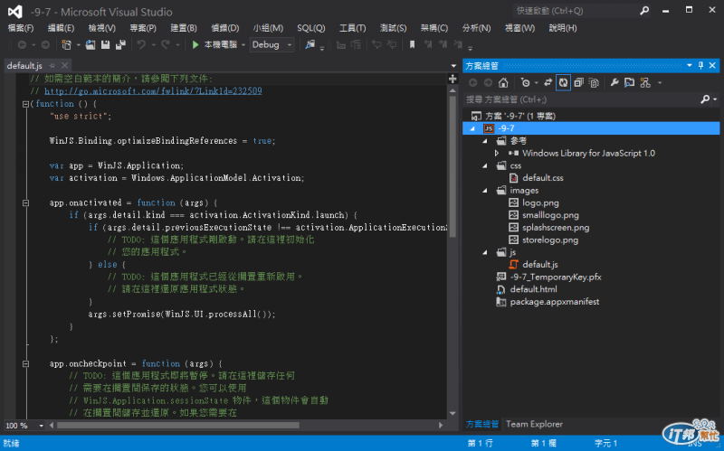Click the Redo toolbar icon
The width and height of the screenshot is (724, 451).
(166, 44)
